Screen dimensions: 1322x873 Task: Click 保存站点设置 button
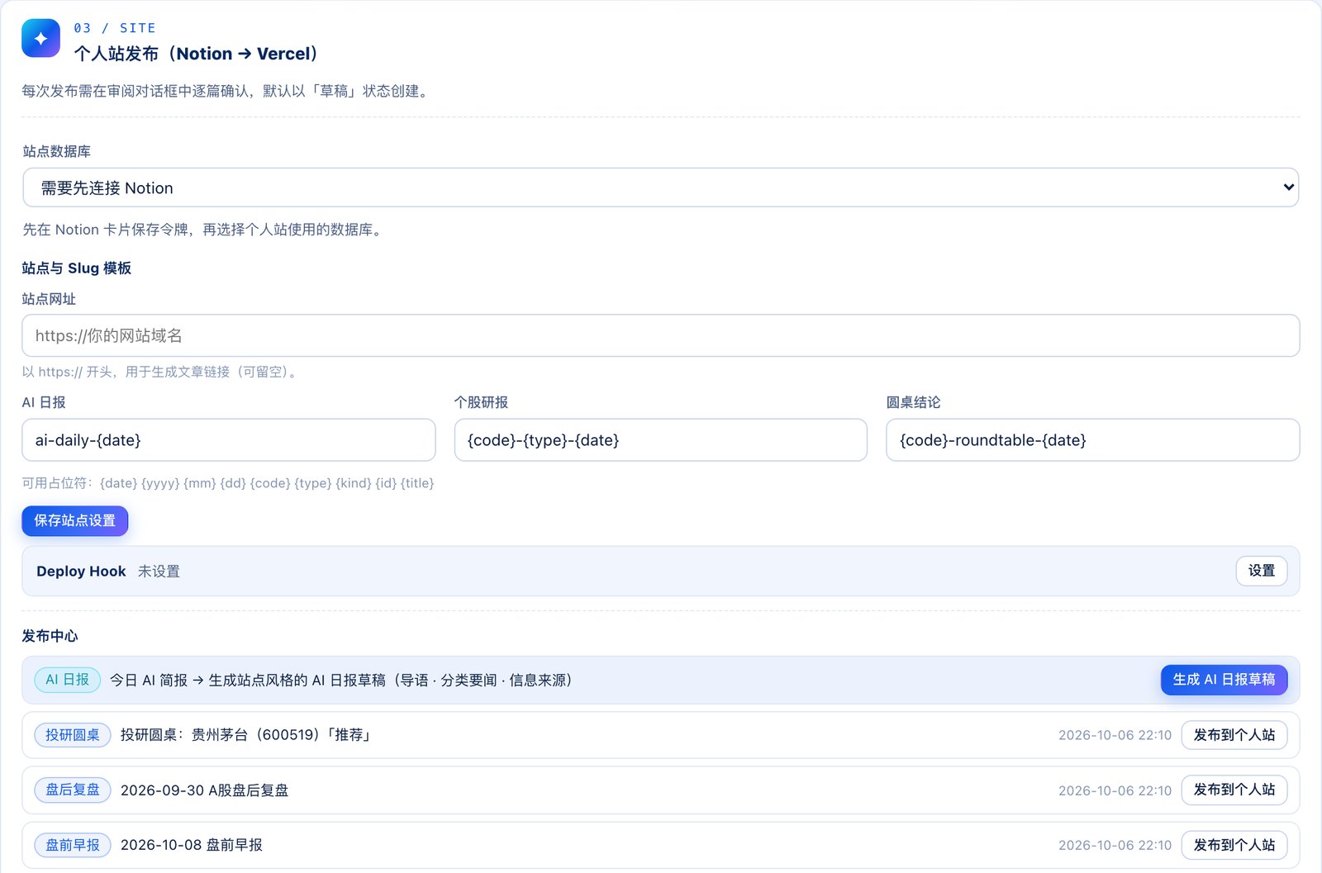[74, 520]
